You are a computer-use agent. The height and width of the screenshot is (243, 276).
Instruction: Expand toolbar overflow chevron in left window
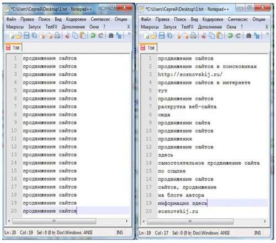click(x=129, y=34)
